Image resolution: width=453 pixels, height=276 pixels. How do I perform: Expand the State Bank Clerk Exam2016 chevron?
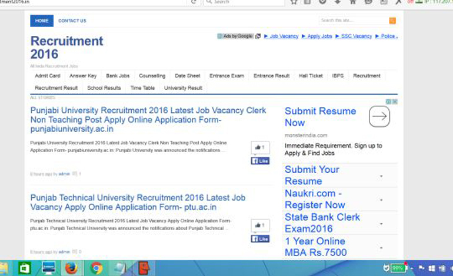381,224
